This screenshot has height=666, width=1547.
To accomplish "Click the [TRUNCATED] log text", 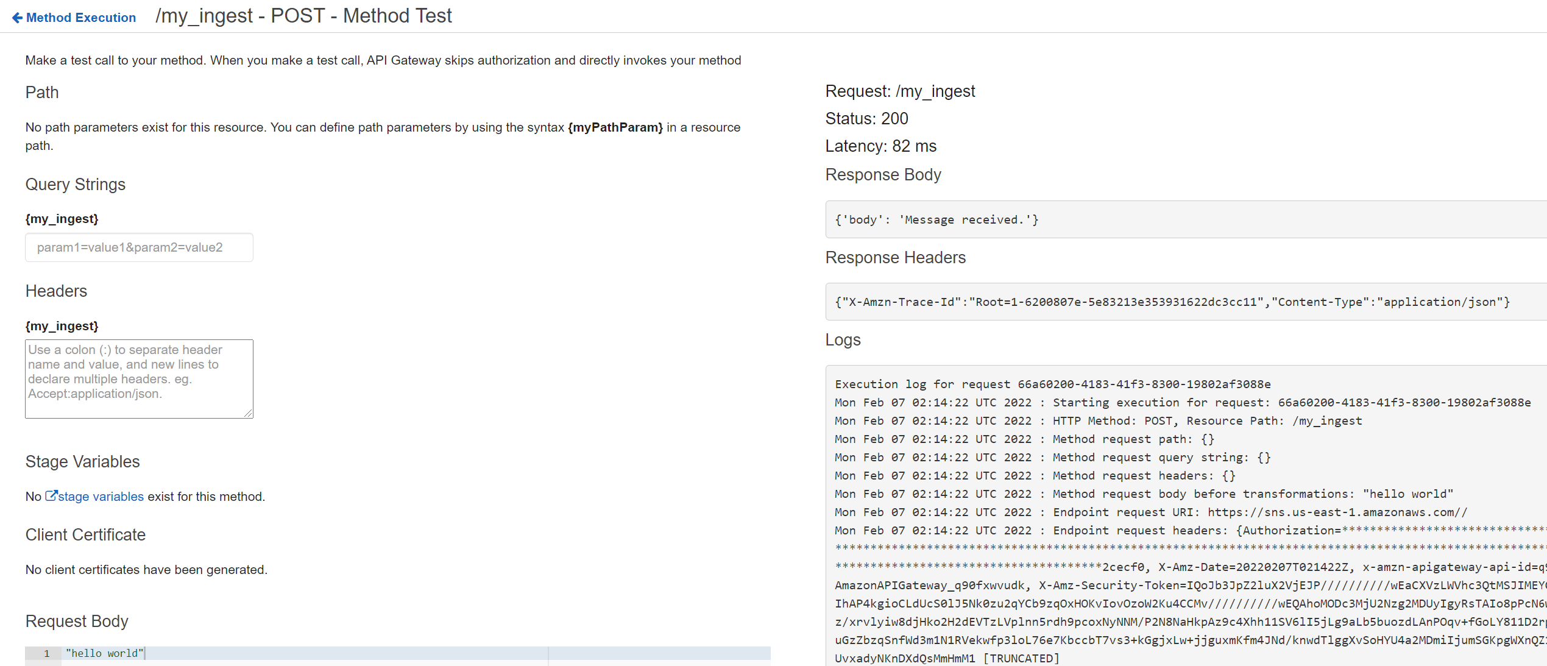I will (1021, 658).
